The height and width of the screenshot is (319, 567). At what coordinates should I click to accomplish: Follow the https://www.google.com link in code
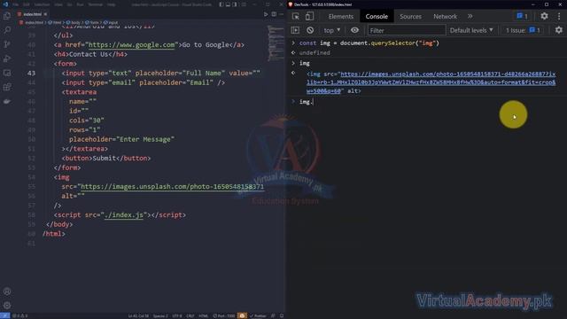(x=131, y=45)
